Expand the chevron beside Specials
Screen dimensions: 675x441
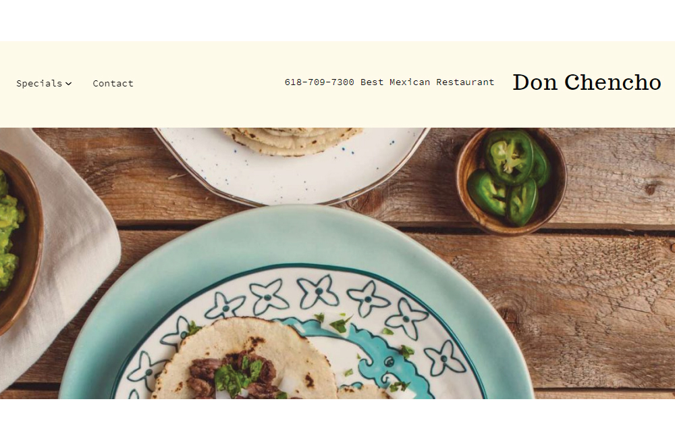(68, 84)
